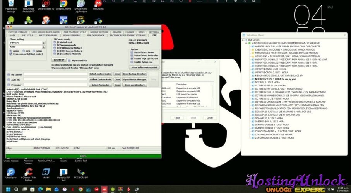Screen dimensions: 351x193
Task: Open the NckDongle AndroidMTK desktop shortcut
Action: point(28,6)
